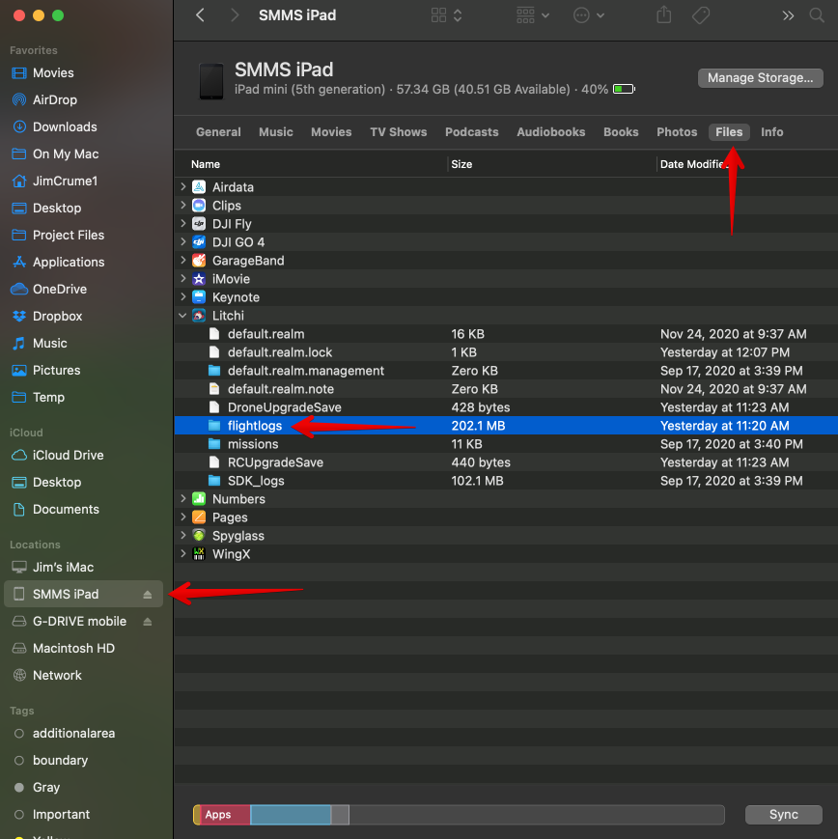The width and height of the screenshot is (838, 839).
Task: Click the Share icon in toolbar
Action: [663, 15]
